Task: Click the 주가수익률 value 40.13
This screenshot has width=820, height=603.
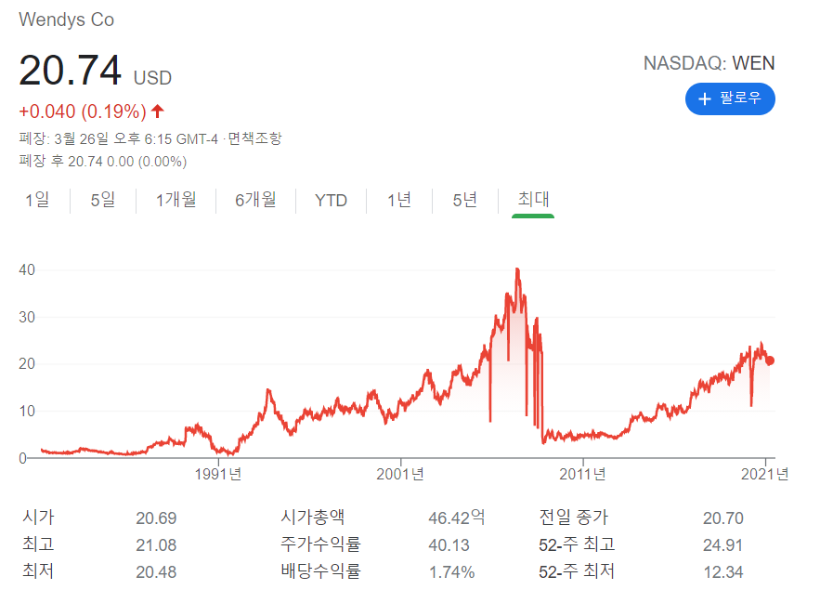Action: coord(449,545)
